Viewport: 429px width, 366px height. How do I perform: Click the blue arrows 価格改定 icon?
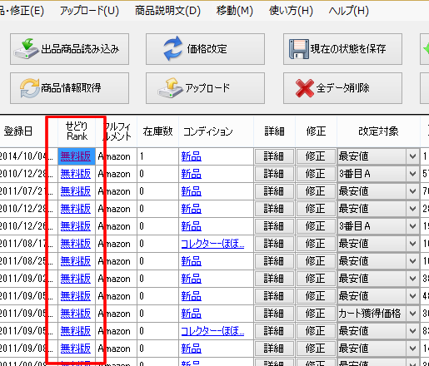[172, 48]
